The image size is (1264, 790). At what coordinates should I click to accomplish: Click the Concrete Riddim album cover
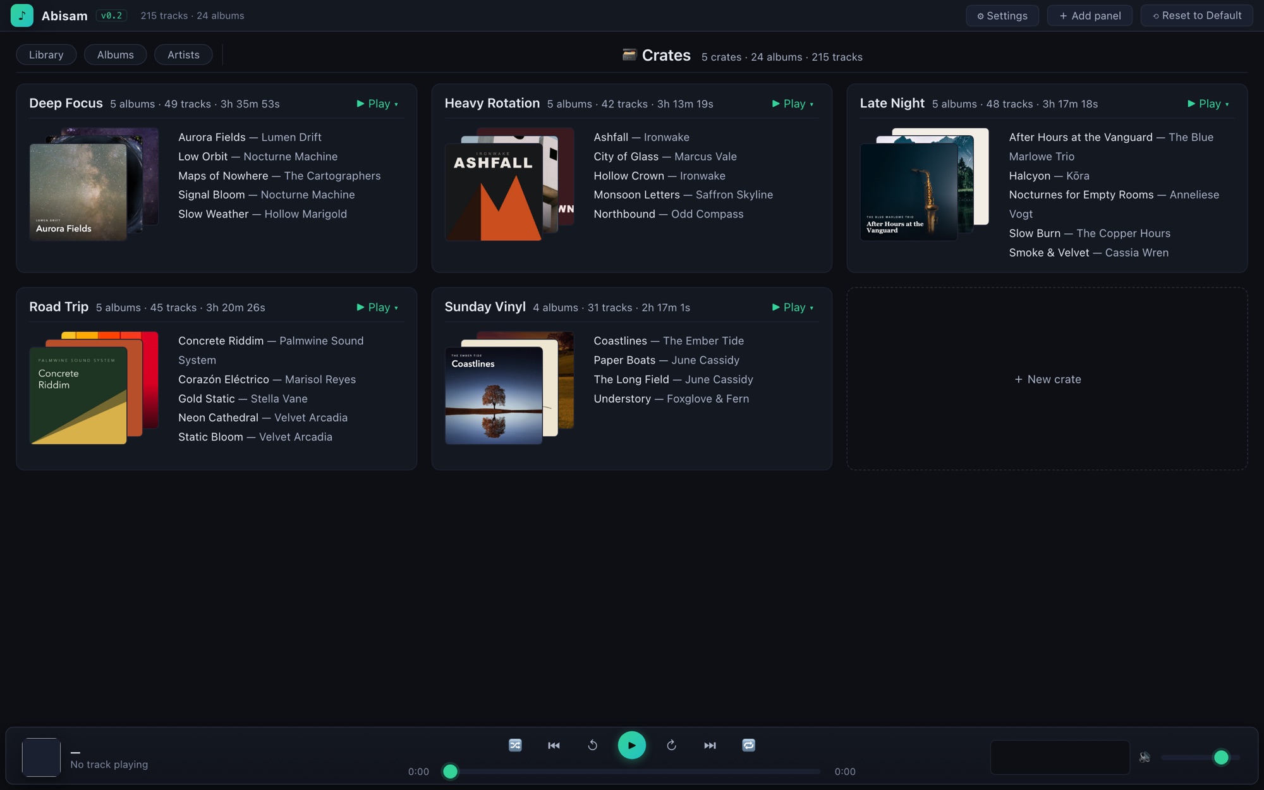(x=78, y=396)
